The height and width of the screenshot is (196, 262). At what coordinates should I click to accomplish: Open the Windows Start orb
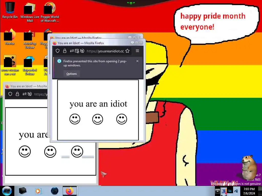[7, 191]
